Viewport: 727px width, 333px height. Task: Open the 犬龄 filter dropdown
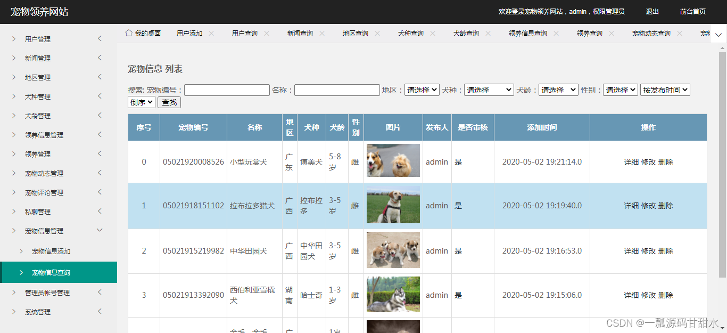[x=558, y=90]
